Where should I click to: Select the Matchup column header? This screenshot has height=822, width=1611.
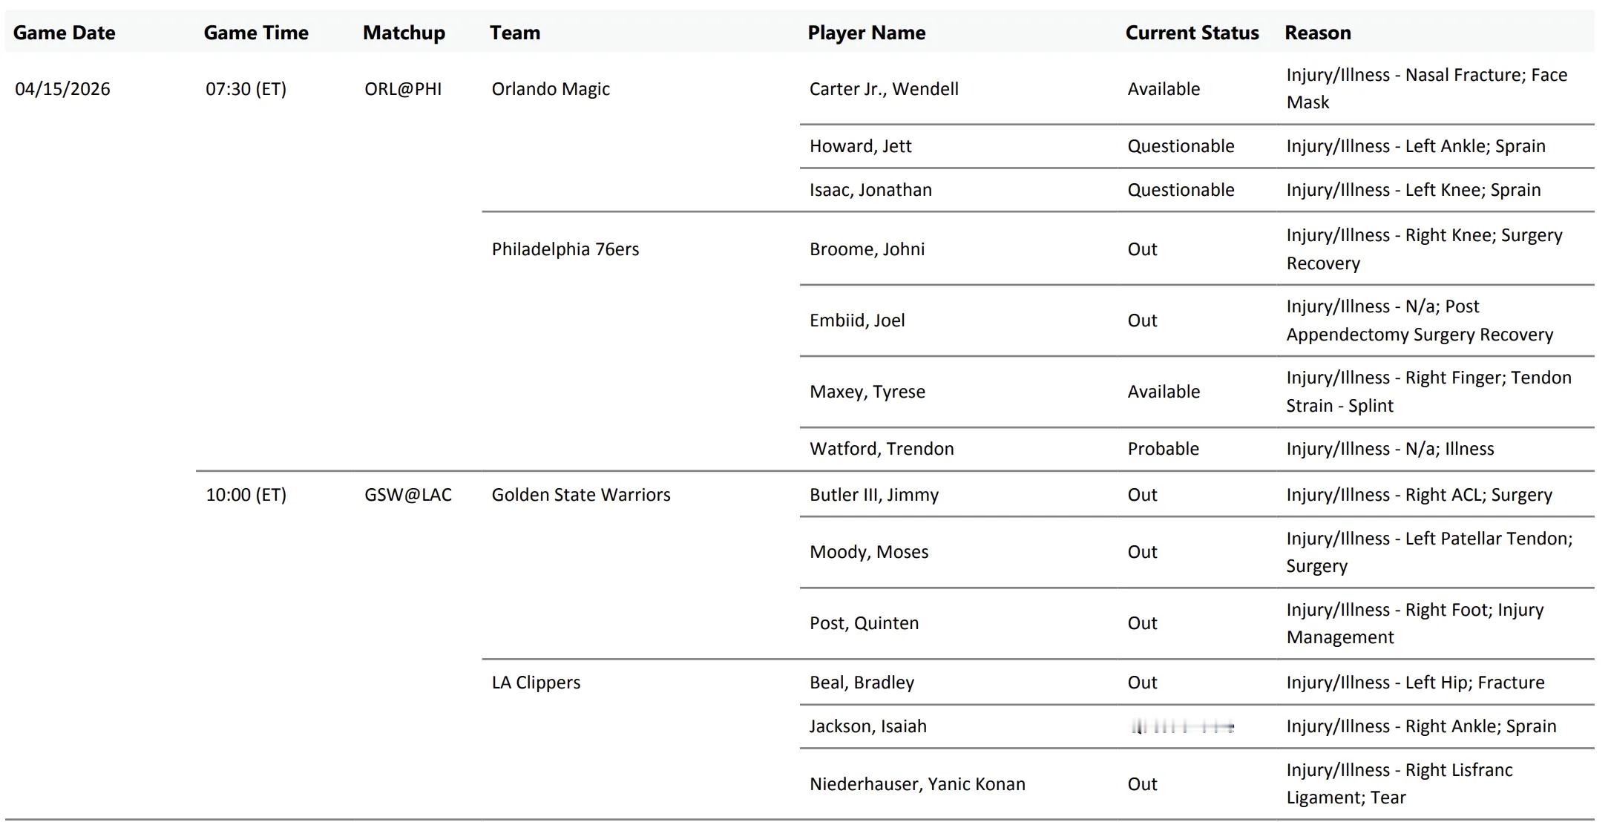[x=404, y=33]
